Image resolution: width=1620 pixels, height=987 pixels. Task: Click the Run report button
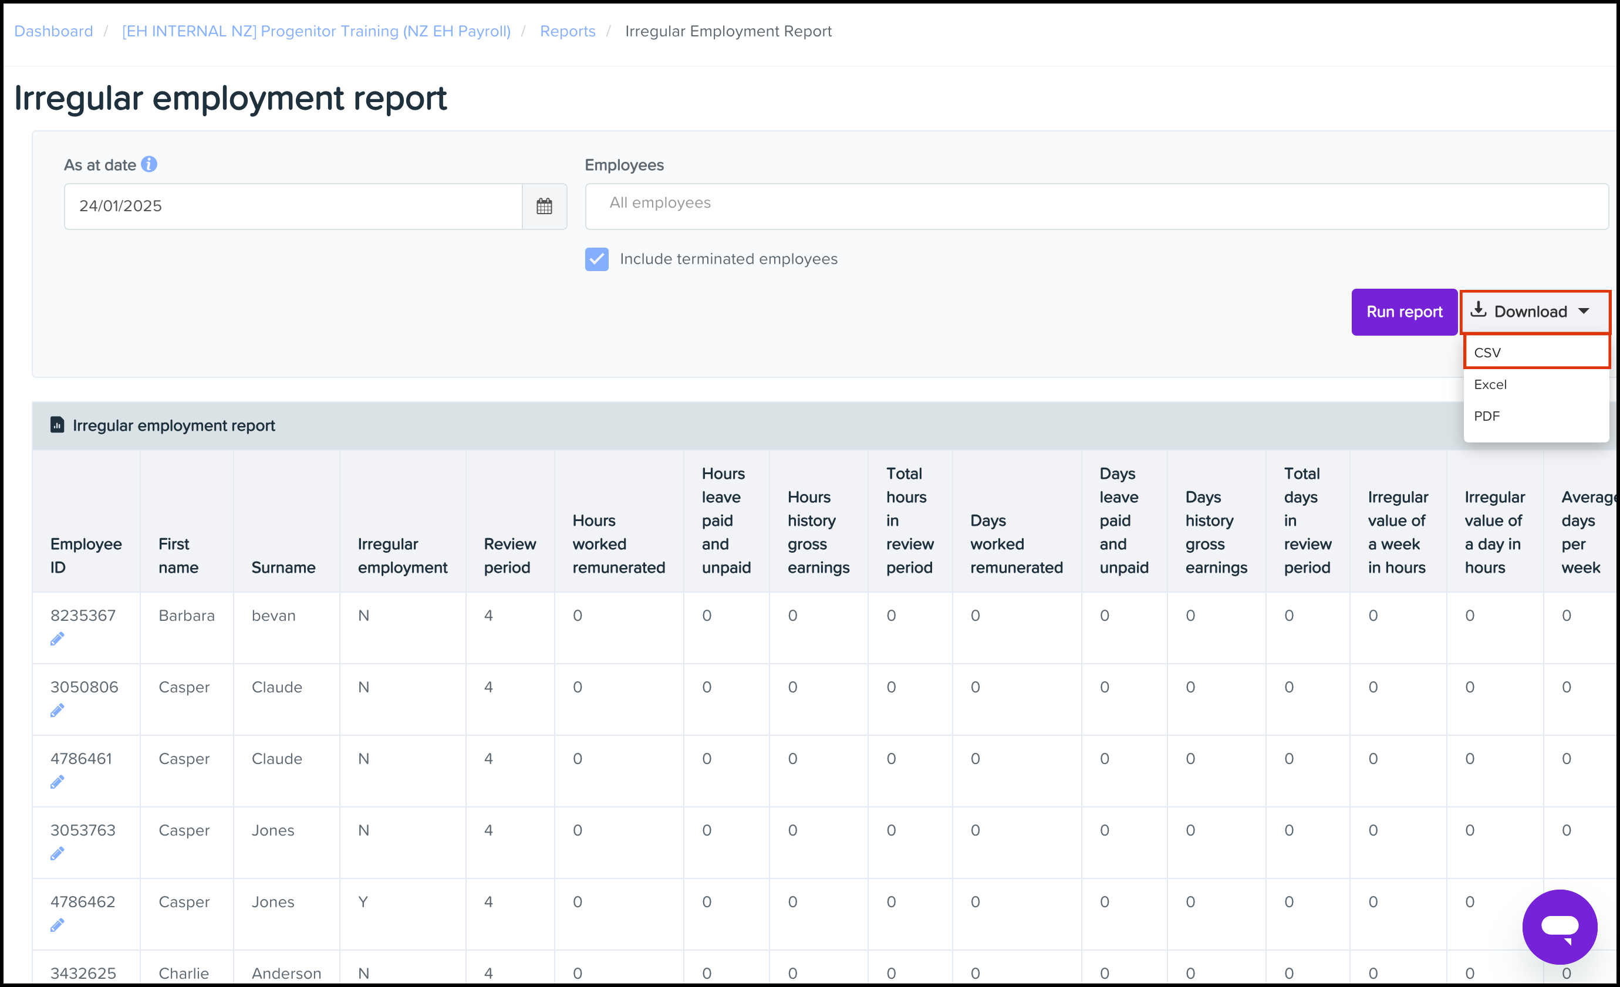[x=1405, y=312]
